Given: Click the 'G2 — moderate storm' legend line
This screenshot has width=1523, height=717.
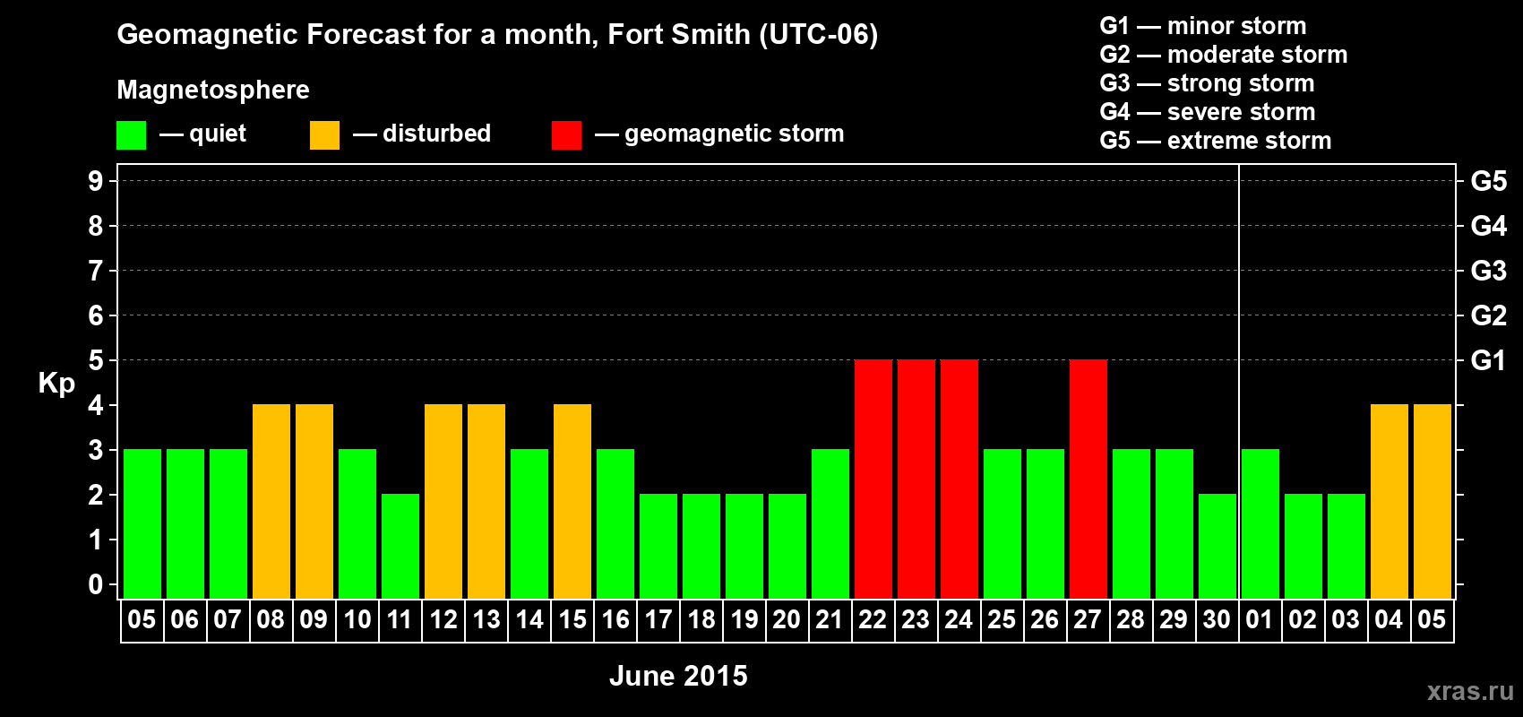Looking at the screenshot, I should 1223,55.
